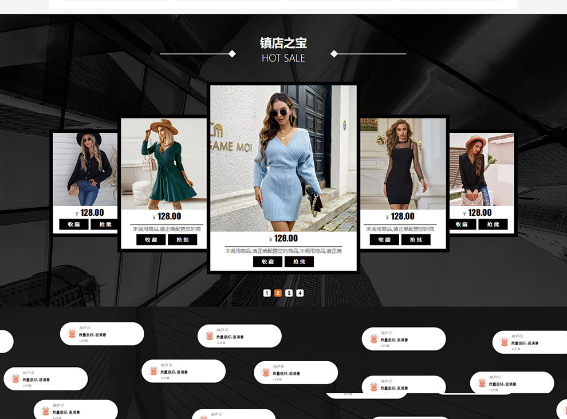Select the highlighted carousel page 2

278,293
